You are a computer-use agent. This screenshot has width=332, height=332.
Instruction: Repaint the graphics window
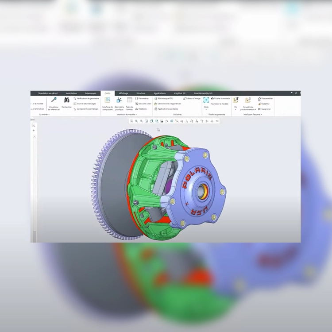point(147,121)
